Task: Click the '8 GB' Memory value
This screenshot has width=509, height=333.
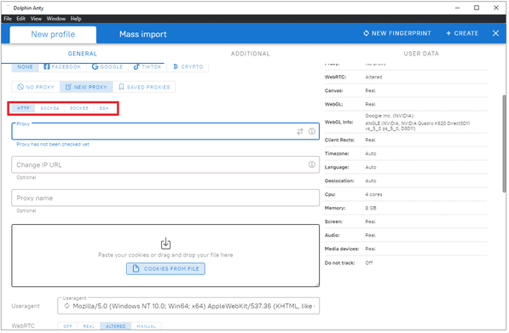Action: tap(371, 208)
